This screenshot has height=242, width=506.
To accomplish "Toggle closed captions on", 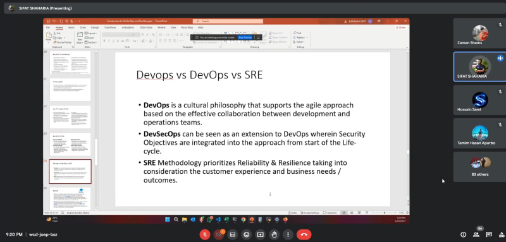I will tap(232, 234).
